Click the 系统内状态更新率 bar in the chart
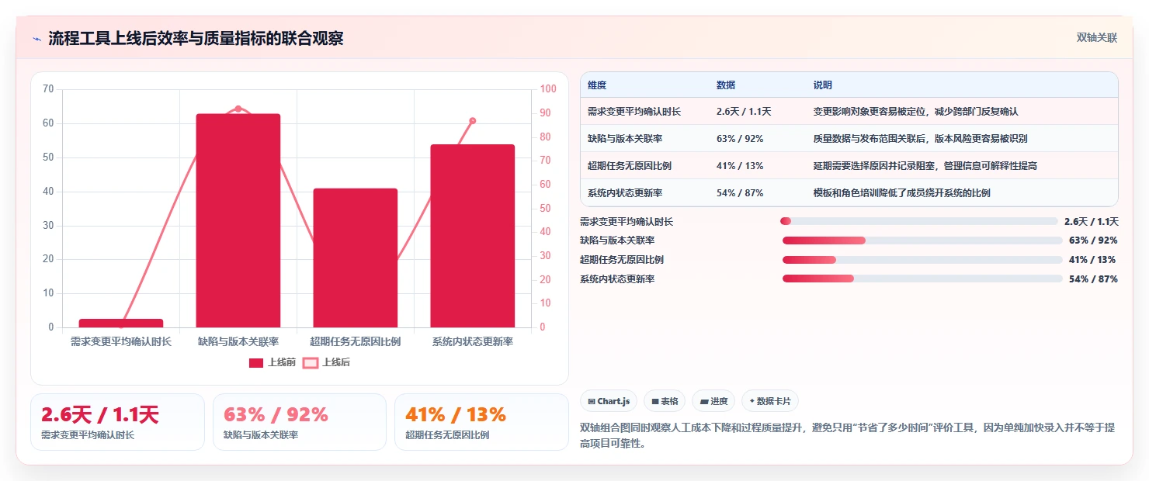 pyautogui.click(x=473, y=236)
